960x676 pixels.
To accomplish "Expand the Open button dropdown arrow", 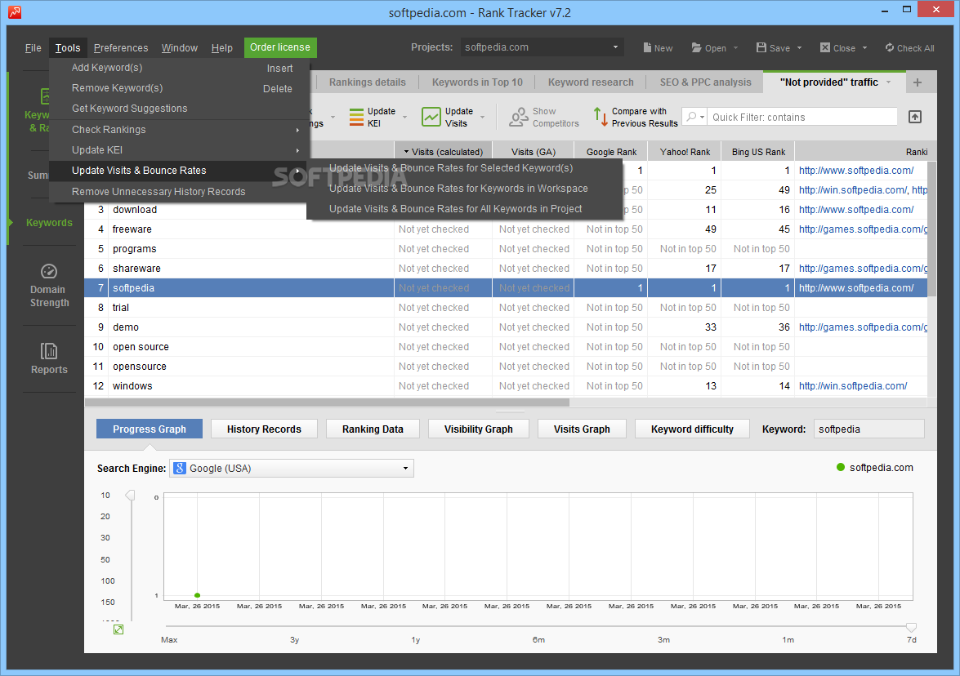I will click(735, 47).
